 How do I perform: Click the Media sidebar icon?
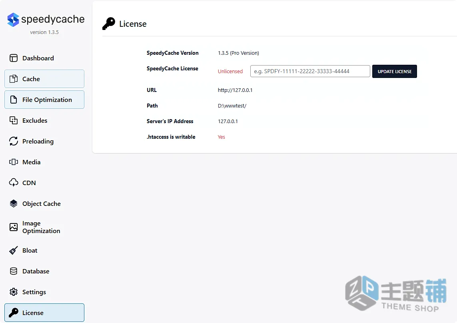pos(14,162)
